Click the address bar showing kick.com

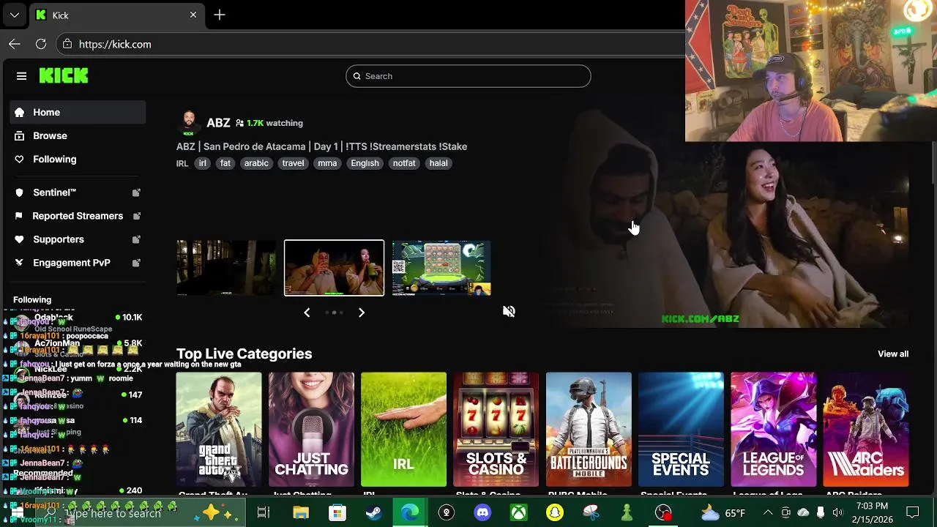pos(370,44)
